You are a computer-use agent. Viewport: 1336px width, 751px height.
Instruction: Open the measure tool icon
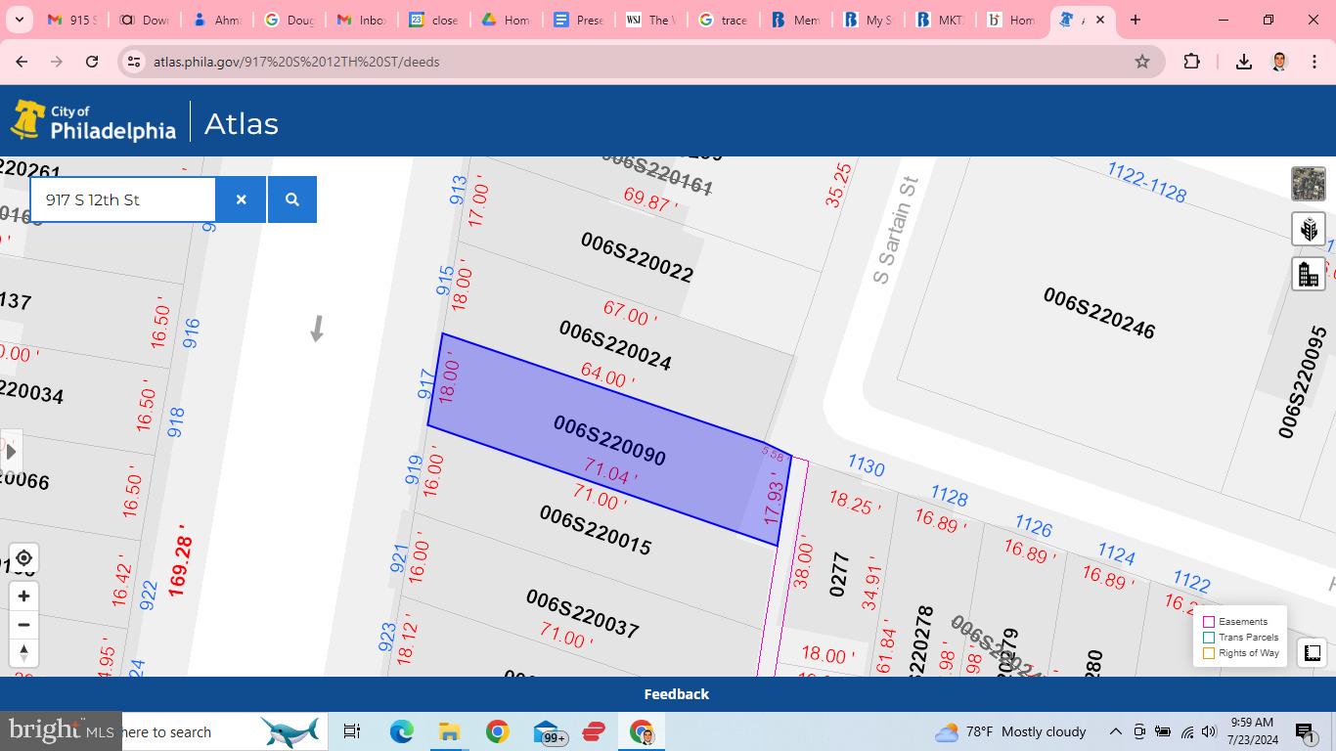tap(1312, 652)
